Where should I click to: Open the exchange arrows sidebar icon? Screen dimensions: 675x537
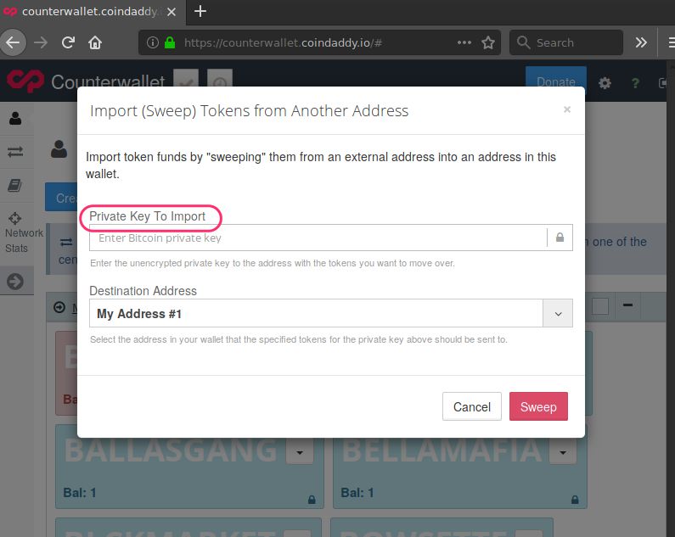pyautogui.click(x=15, y=152)
